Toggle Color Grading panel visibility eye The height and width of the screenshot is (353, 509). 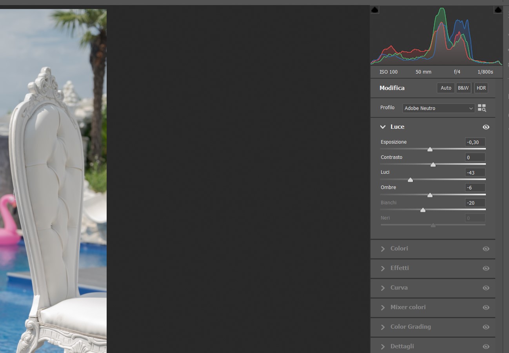486,327
